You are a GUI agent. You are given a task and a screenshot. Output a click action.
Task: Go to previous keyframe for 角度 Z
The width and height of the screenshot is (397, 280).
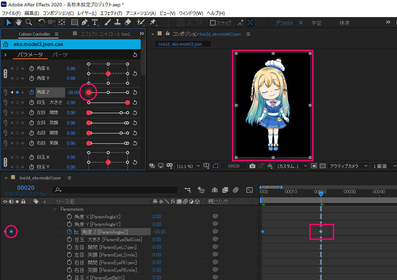12,92
